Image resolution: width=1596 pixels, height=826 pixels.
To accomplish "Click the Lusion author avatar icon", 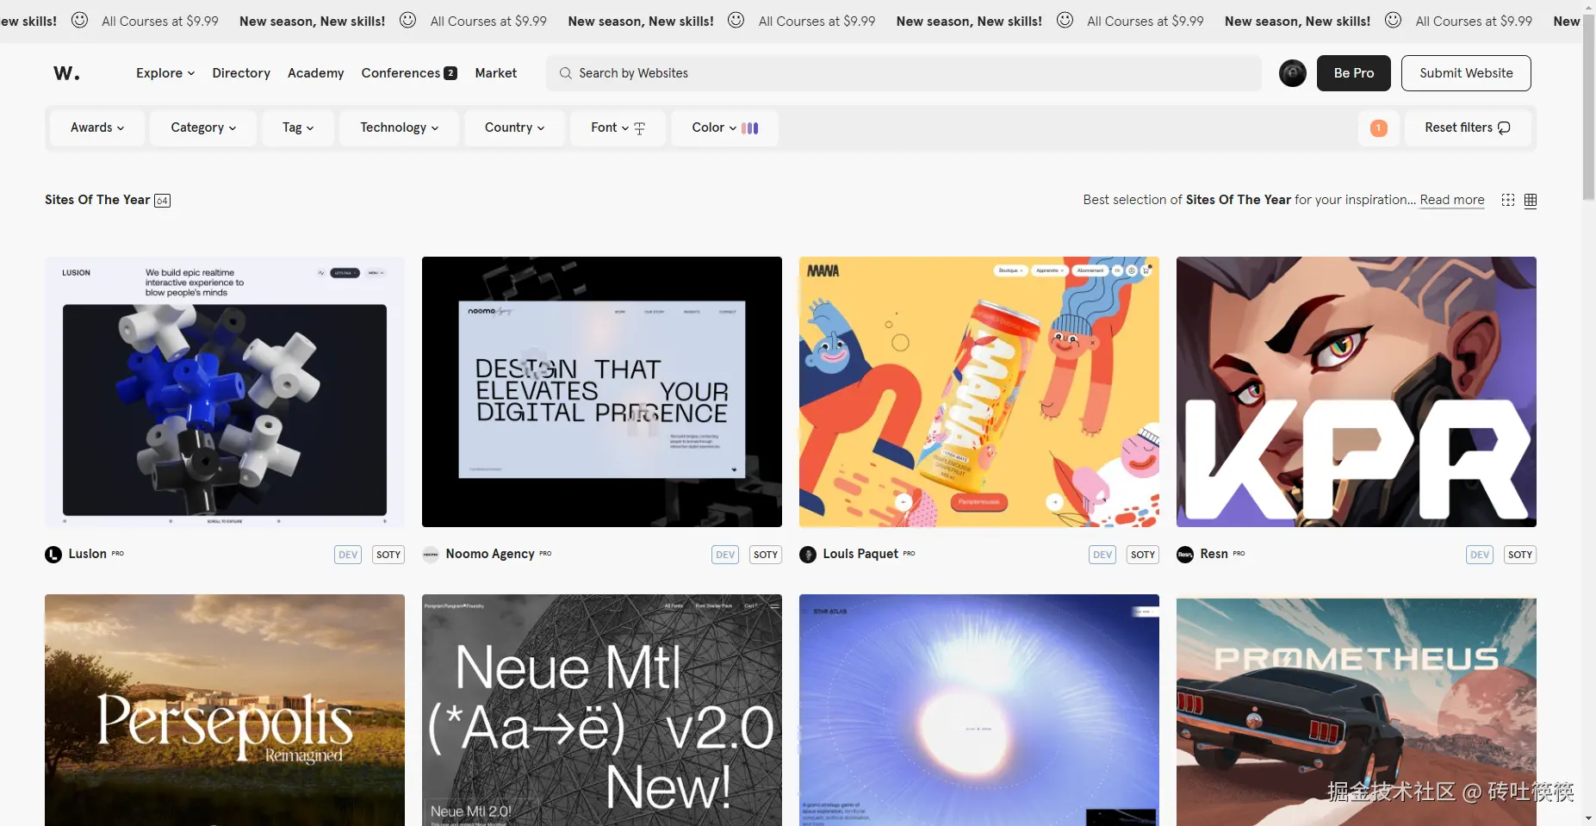I will pos(53,555).
